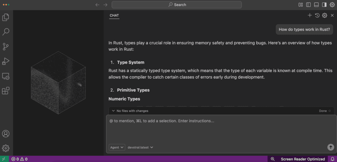Open the Accounts menu in activity bar
Image resolution: width=337 pixels, height=162 pixels.
click(x=6, y=134)
